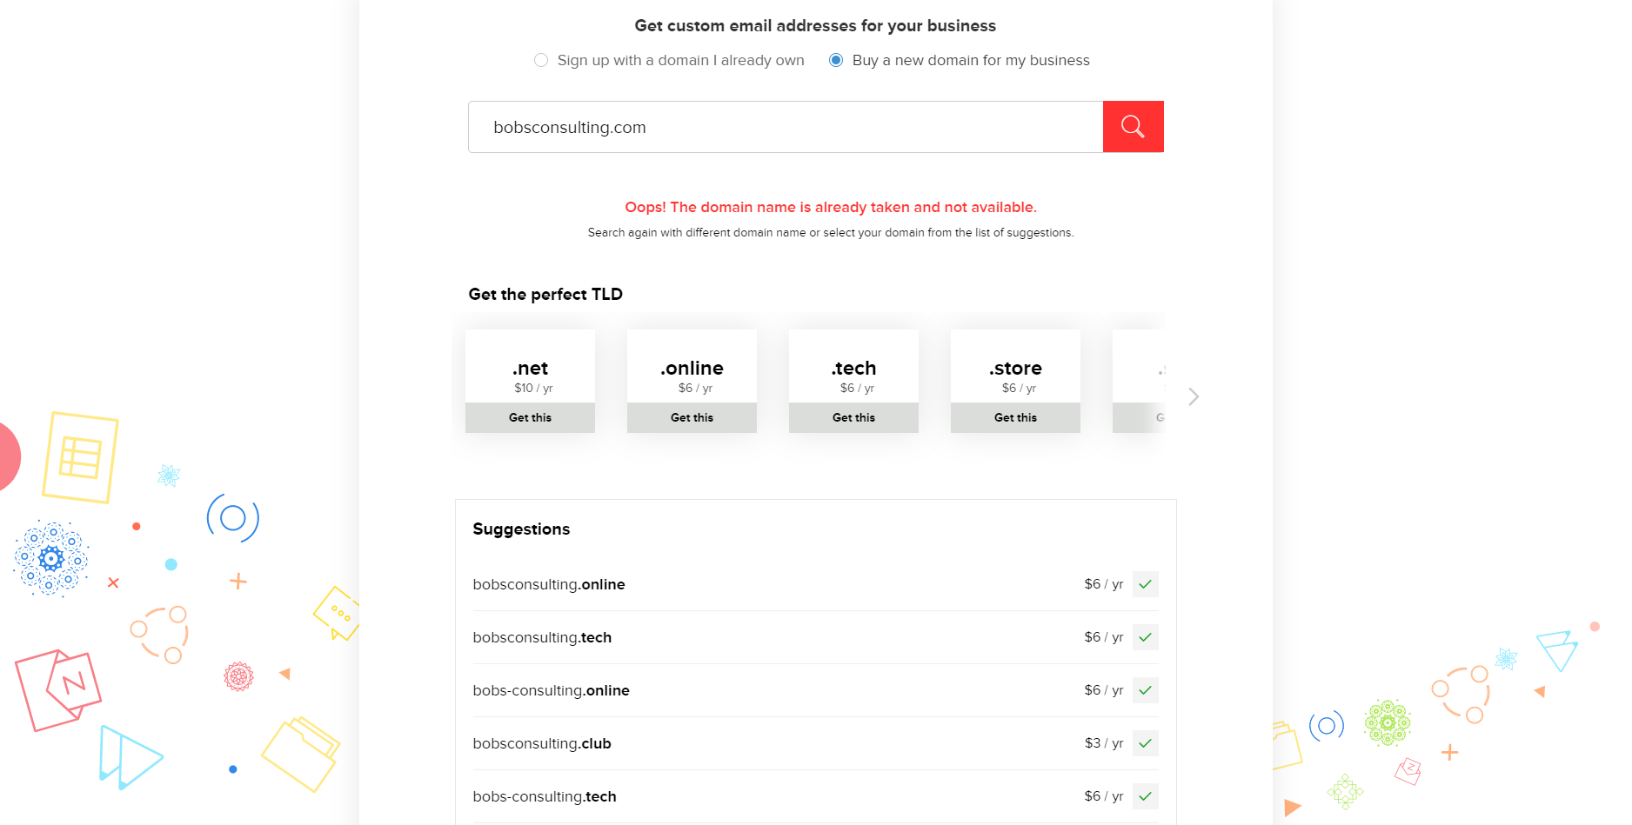
Task: Select checkmark for bobsconsulting.tech suggestion
Action: pos(1145,637)
